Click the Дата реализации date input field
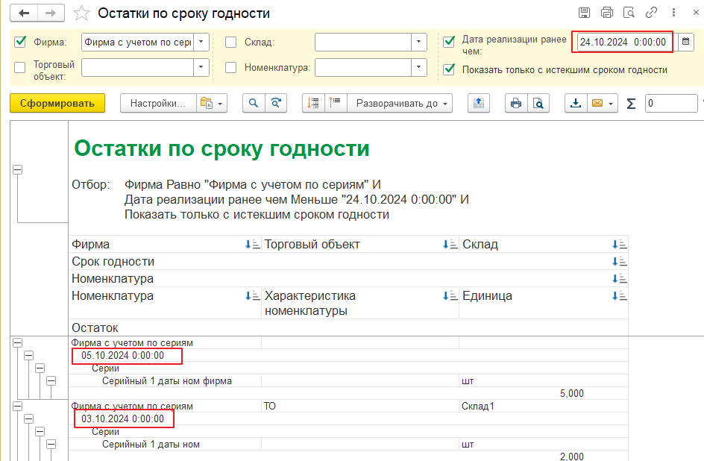704x461 pixels. click(x=622, y=42)
